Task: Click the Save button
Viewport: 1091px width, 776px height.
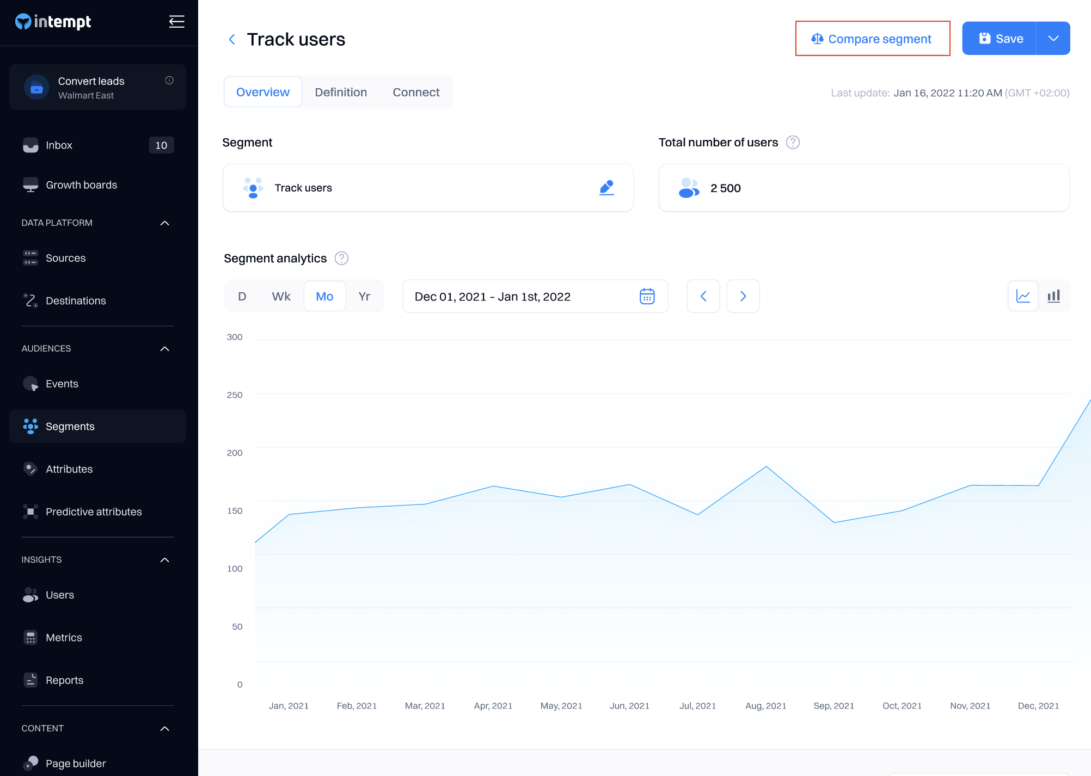Action: click(1000, 39)
